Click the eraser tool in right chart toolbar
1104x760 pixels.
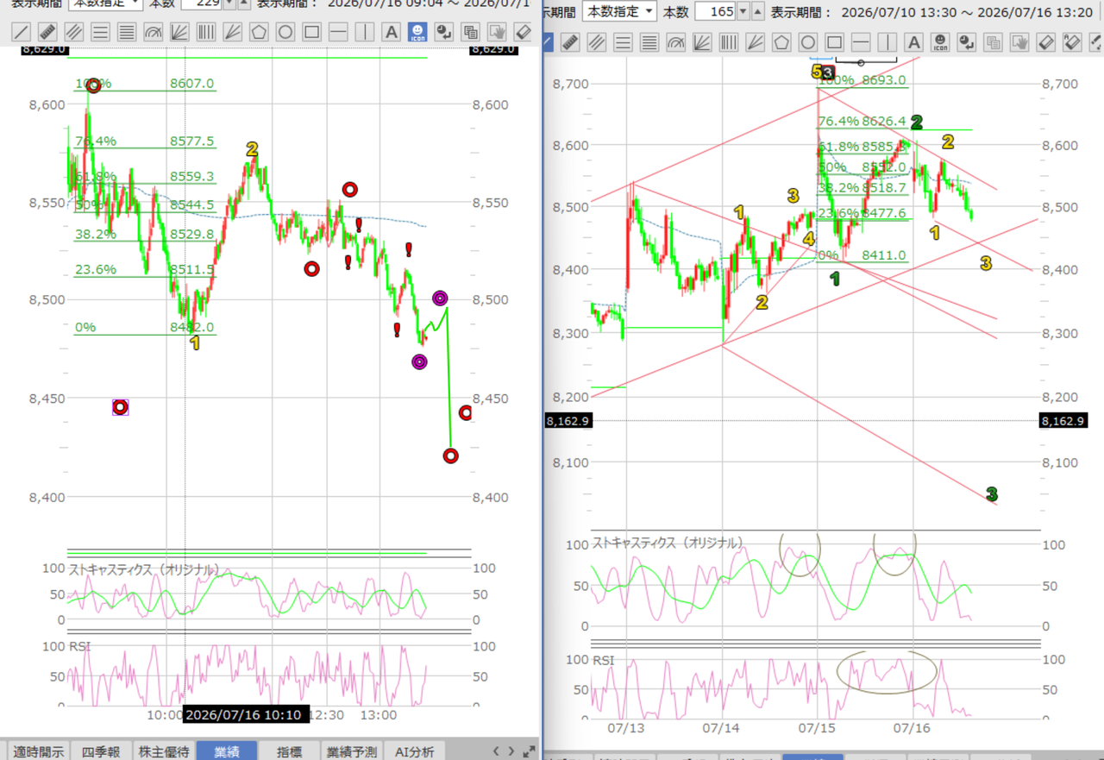click(1045, 41)
